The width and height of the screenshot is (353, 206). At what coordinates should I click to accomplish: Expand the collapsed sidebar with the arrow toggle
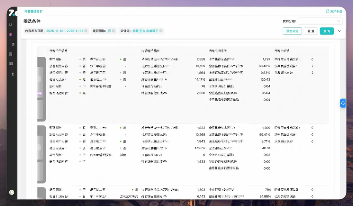point(17,13)
